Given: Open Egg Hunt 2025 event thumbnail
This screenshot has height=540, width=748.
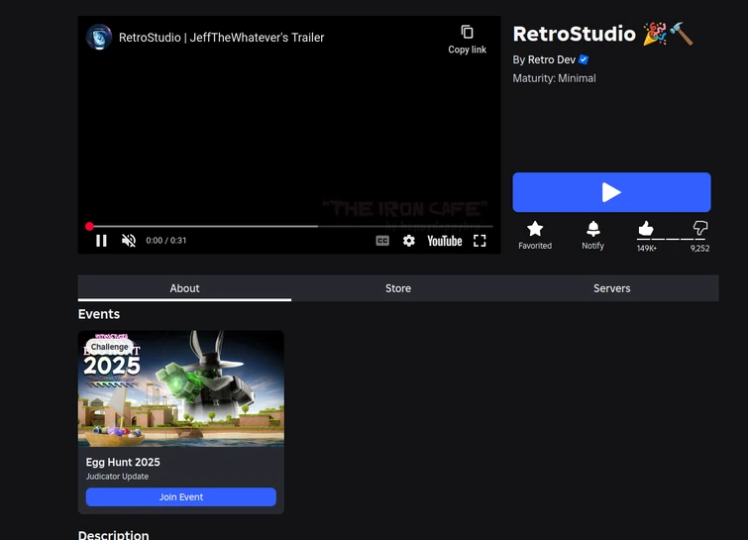Looking at the screenshot, I should pos(181,388).
